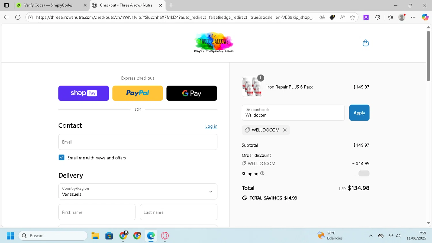
Task: Focus the First name field
Action: click(x=97, y=212)
